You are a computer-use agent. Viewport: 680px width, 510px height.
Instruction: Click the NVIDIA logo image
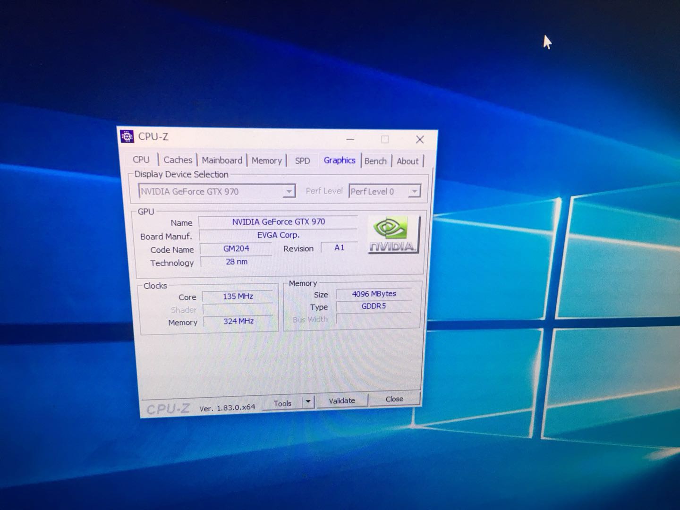[393, 235]
